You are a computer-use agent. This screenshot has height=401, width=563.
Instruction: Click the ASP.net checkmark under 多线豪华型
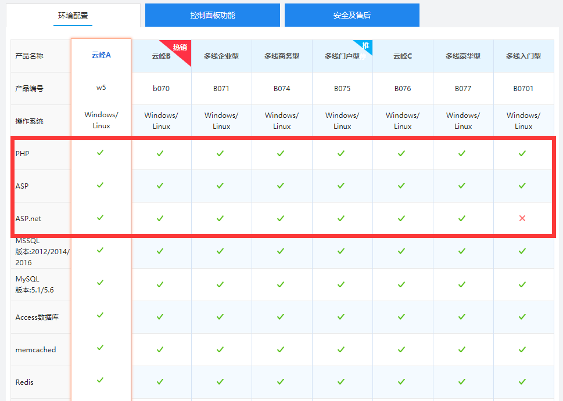462,218
